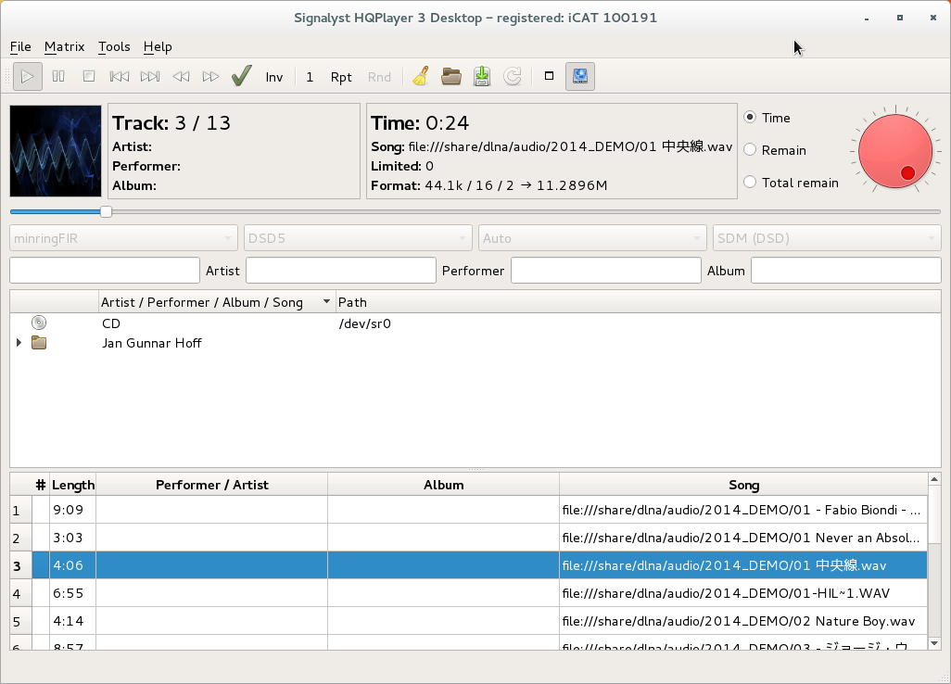
Task: Click the Length column header
Action: click(x=73, y=485)
